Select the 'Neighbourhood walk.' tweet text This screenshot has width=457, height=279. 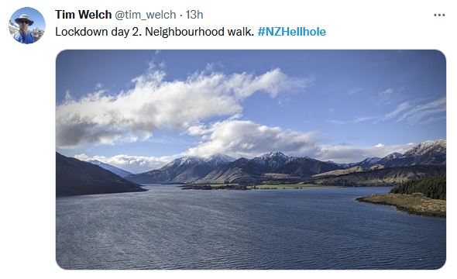(200, 32)
